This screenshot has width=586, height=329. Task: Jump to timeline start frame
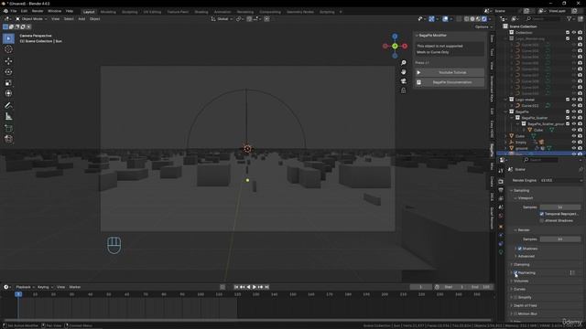(236, 287)
